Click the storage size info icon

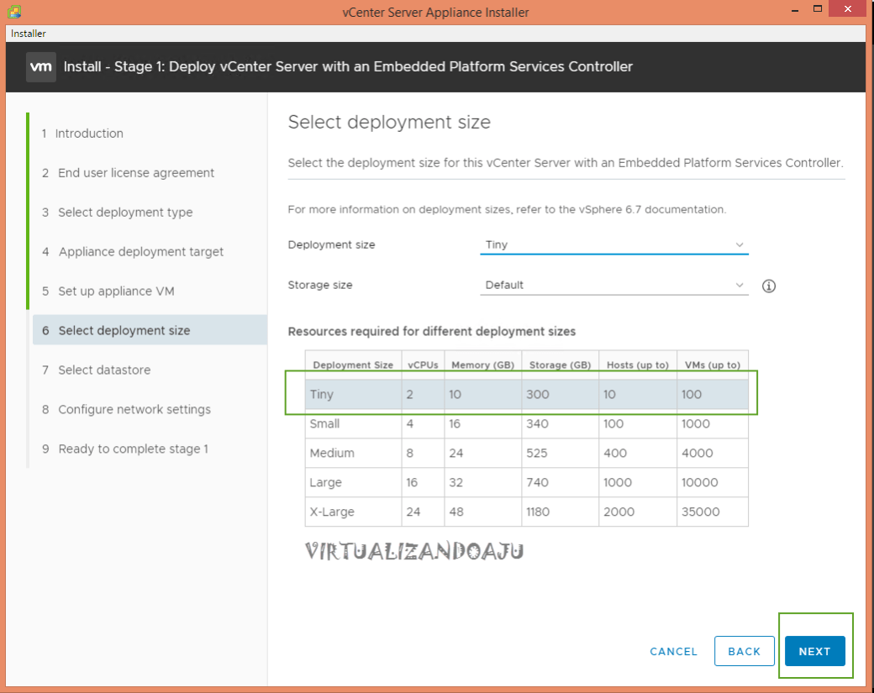(x=768, y=286)
